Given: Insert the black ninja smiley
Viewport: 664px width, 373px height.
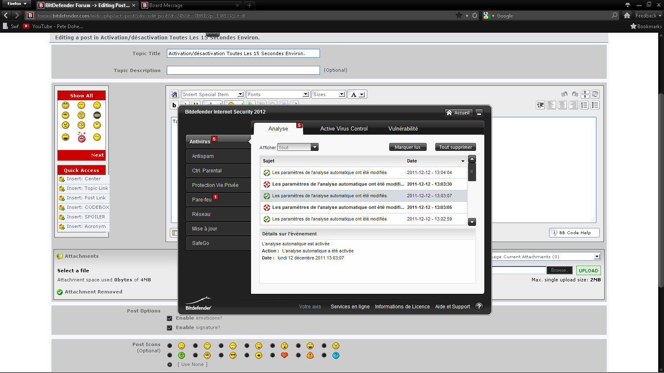Looking at the screenshot, I should (x=97, y=115).
